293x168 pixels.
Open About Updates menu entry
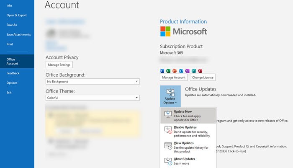(188, 161)
